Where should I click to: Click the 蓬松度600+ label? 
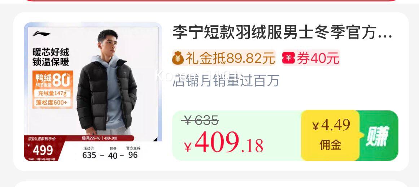pos(52,102)
